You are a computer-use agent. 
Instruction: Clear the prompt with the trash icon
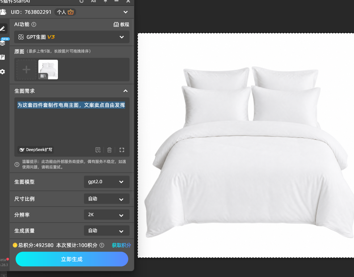tap(110, 150)
